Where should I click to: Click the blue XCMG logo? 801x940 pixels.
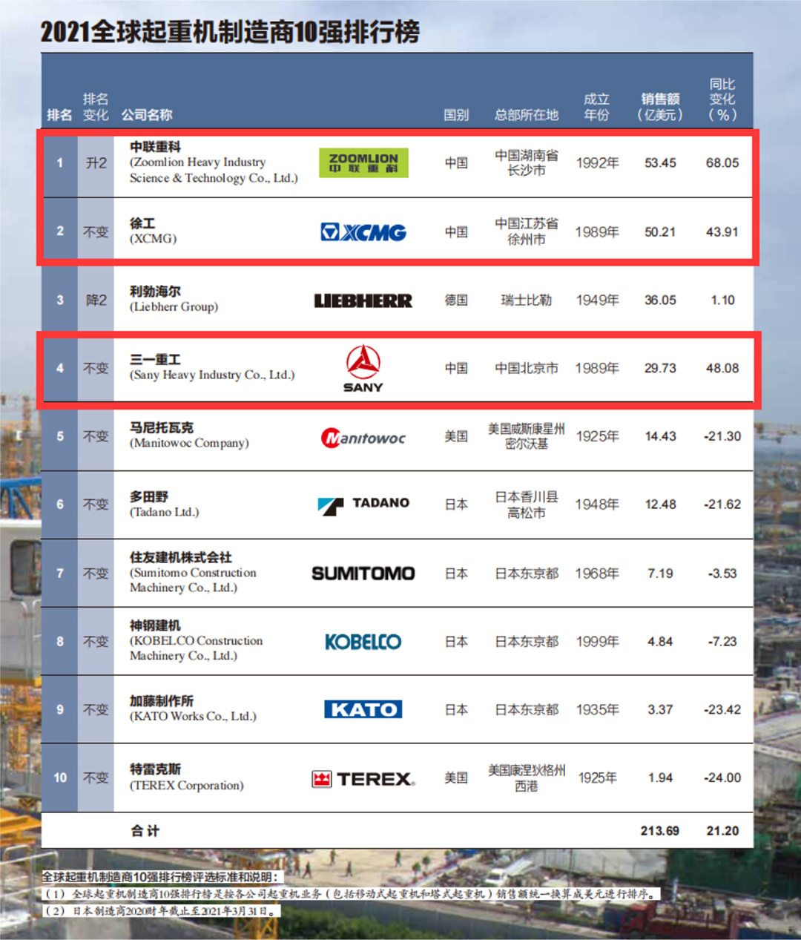[x=363, y=232]
